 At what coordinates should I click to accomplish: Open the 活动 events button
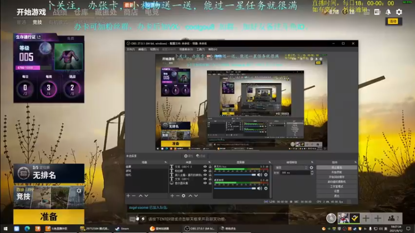[393, 21]
